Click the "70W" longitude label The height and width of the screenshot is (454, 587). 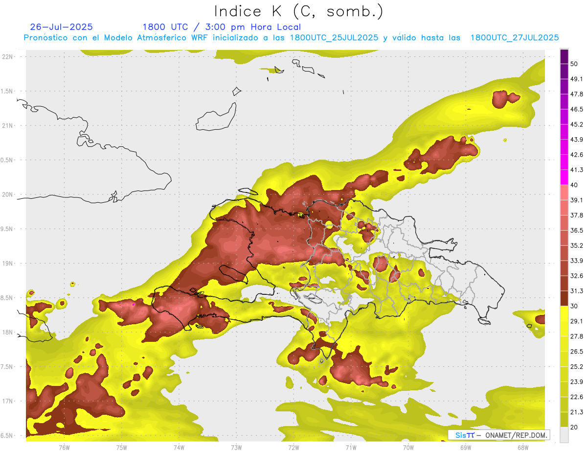click(408, 447)
